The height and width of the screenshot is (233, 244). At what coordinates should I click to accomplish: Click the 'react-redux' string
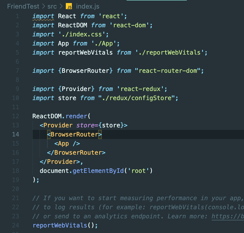click(140, 89)
